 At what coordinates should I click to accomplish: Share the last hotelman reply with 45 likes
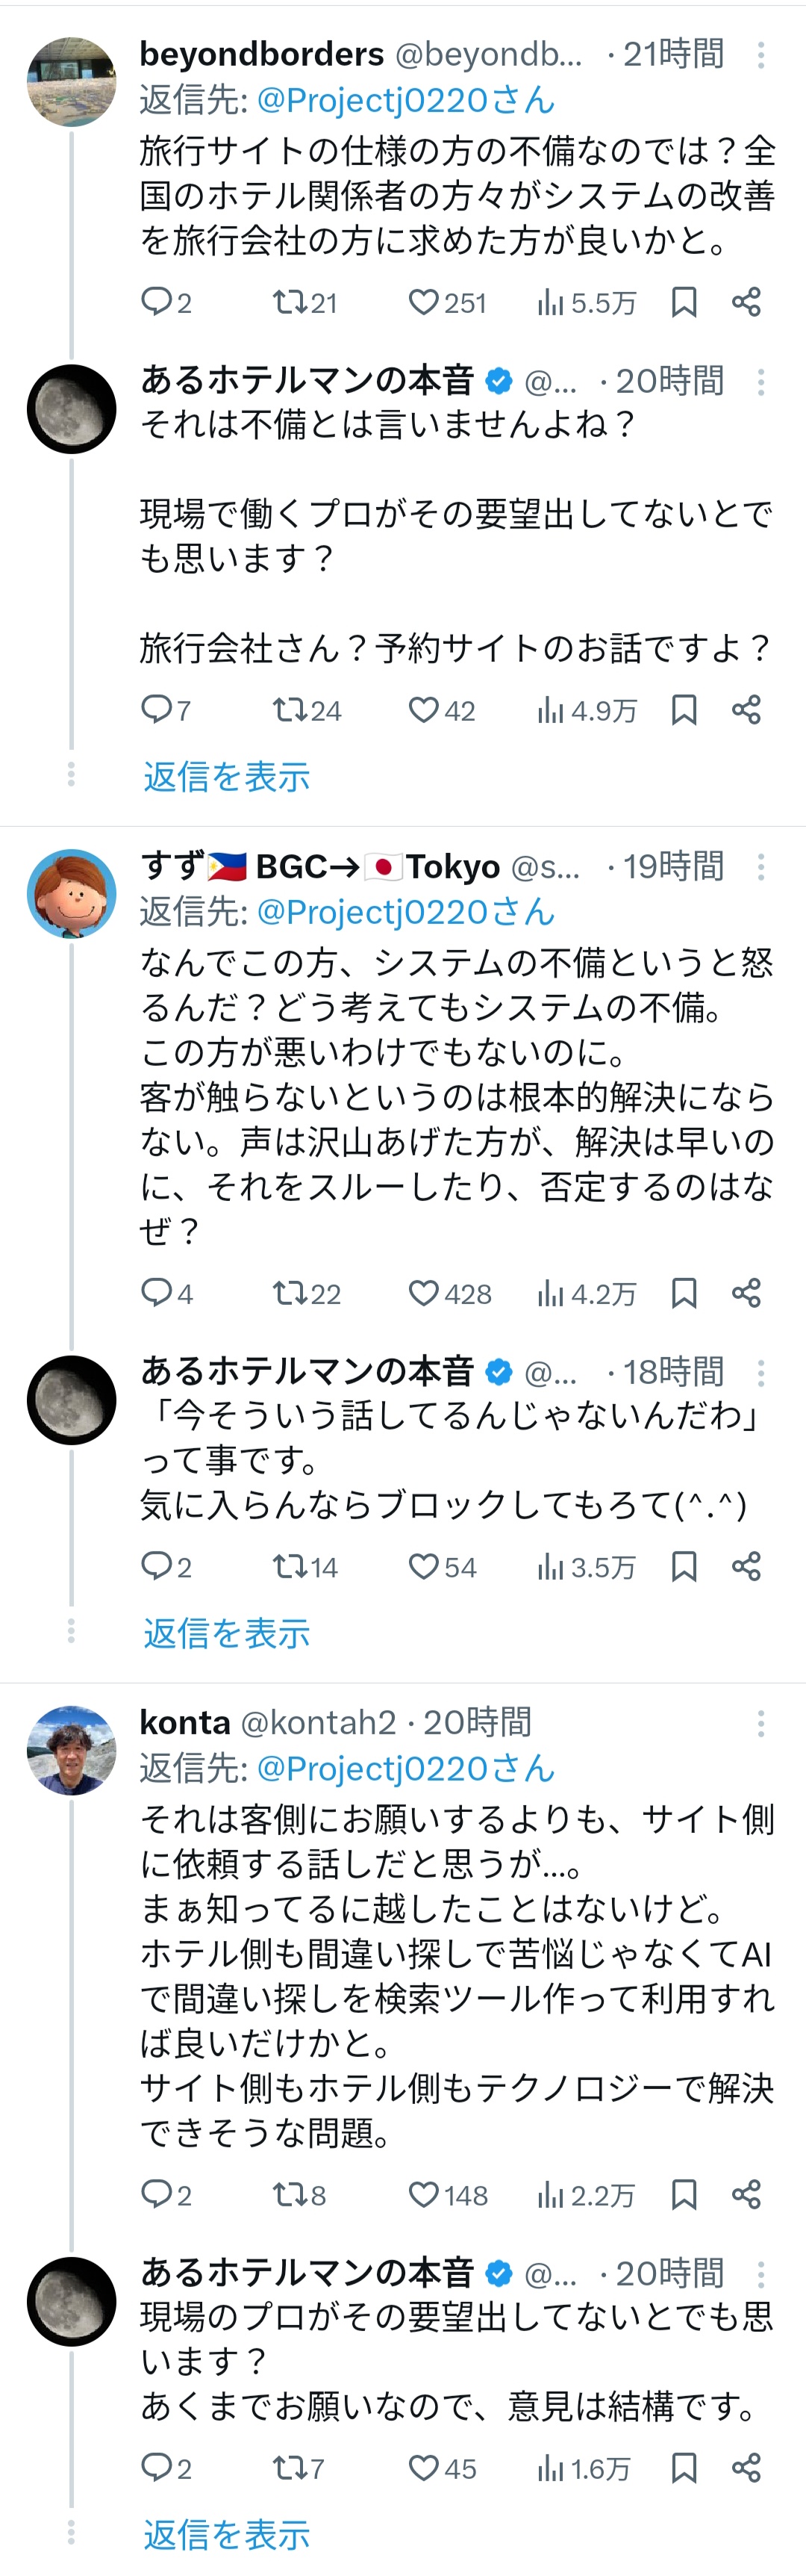(x=746, y=2468)
